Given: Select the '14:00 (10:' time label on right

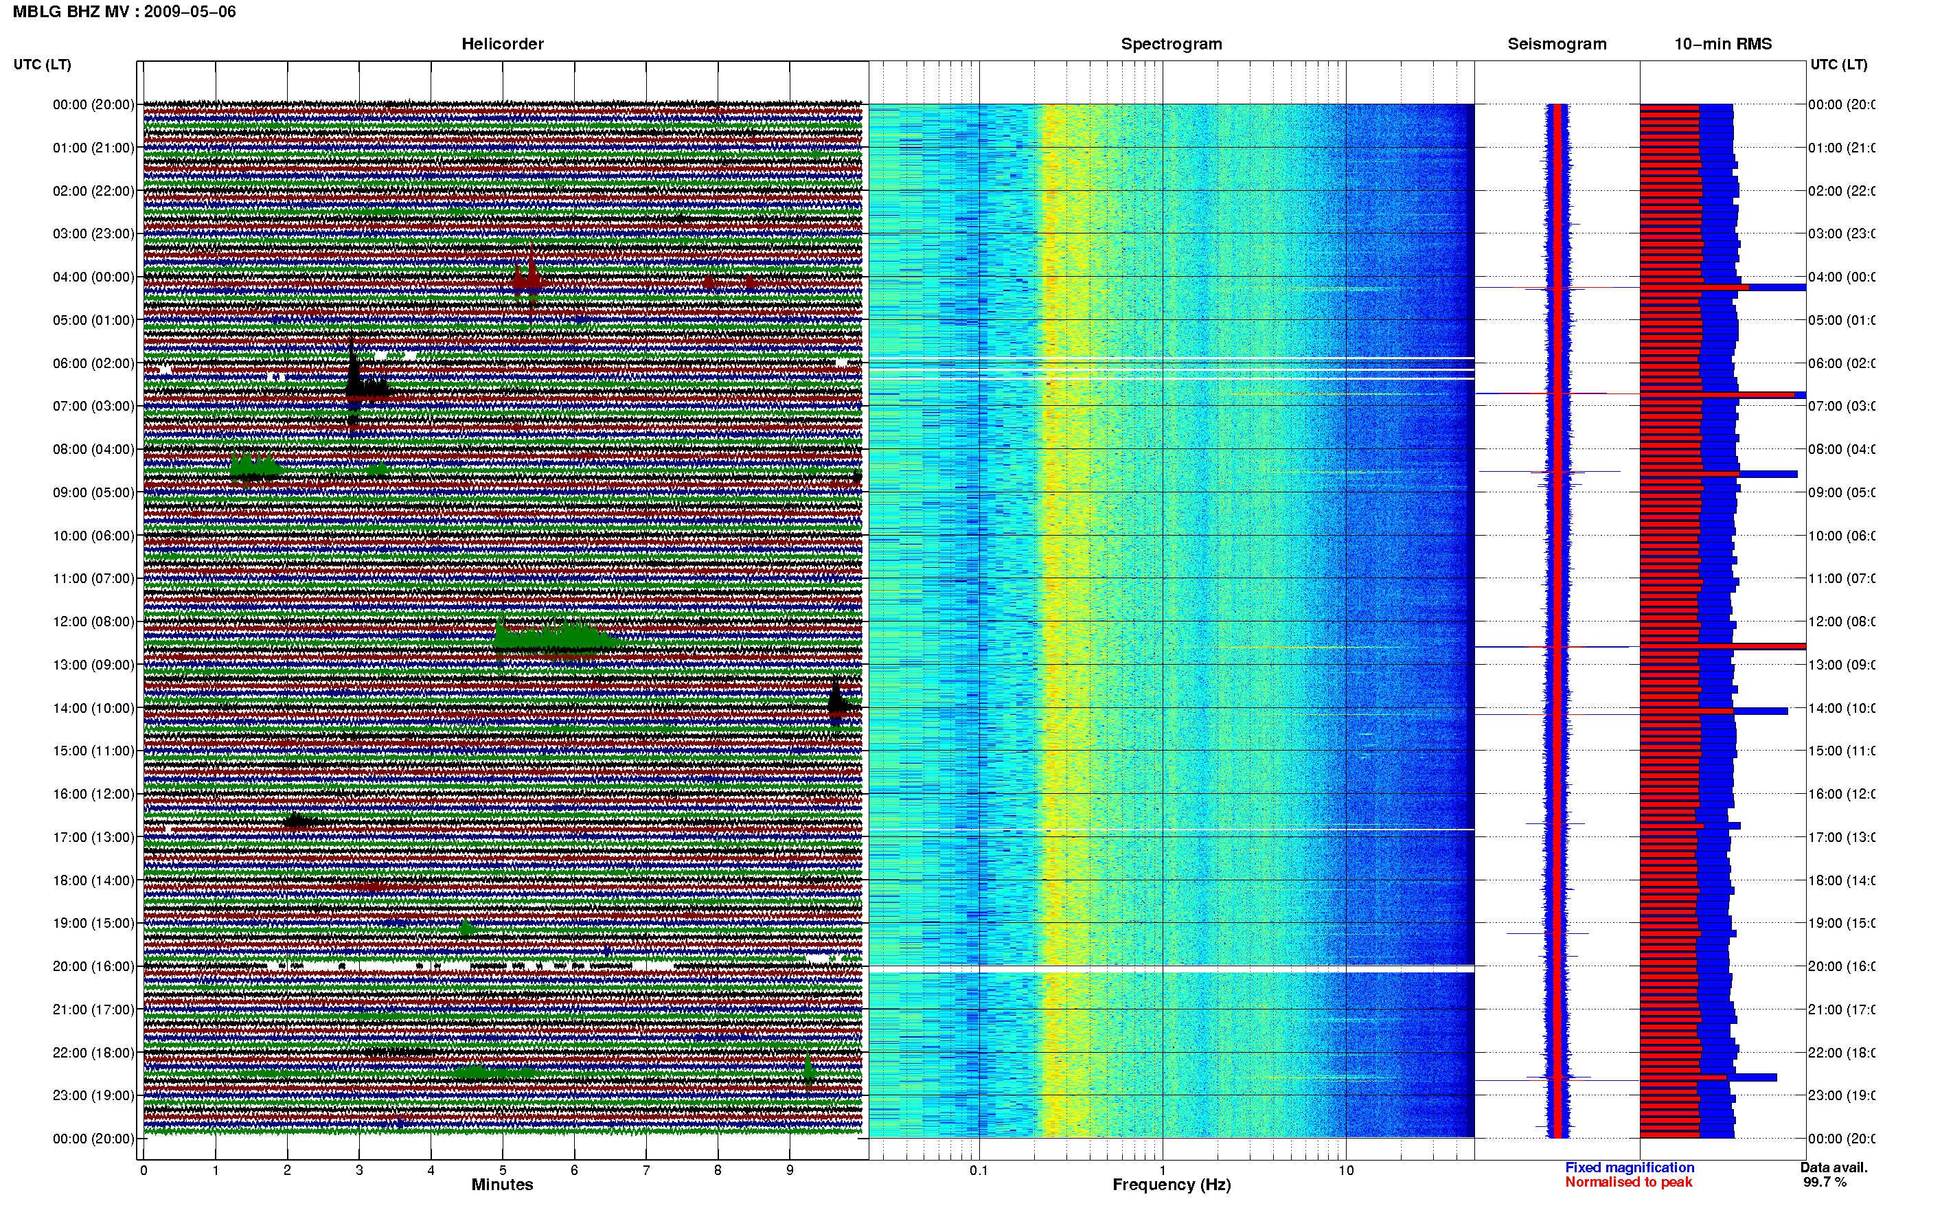Looking at the screenshot, I should 1842,708.
